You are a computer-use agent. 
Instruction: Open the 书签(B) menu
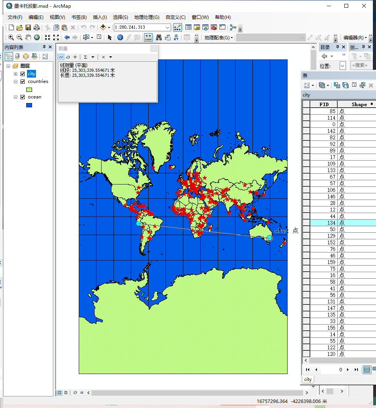[x=79, y=17]
